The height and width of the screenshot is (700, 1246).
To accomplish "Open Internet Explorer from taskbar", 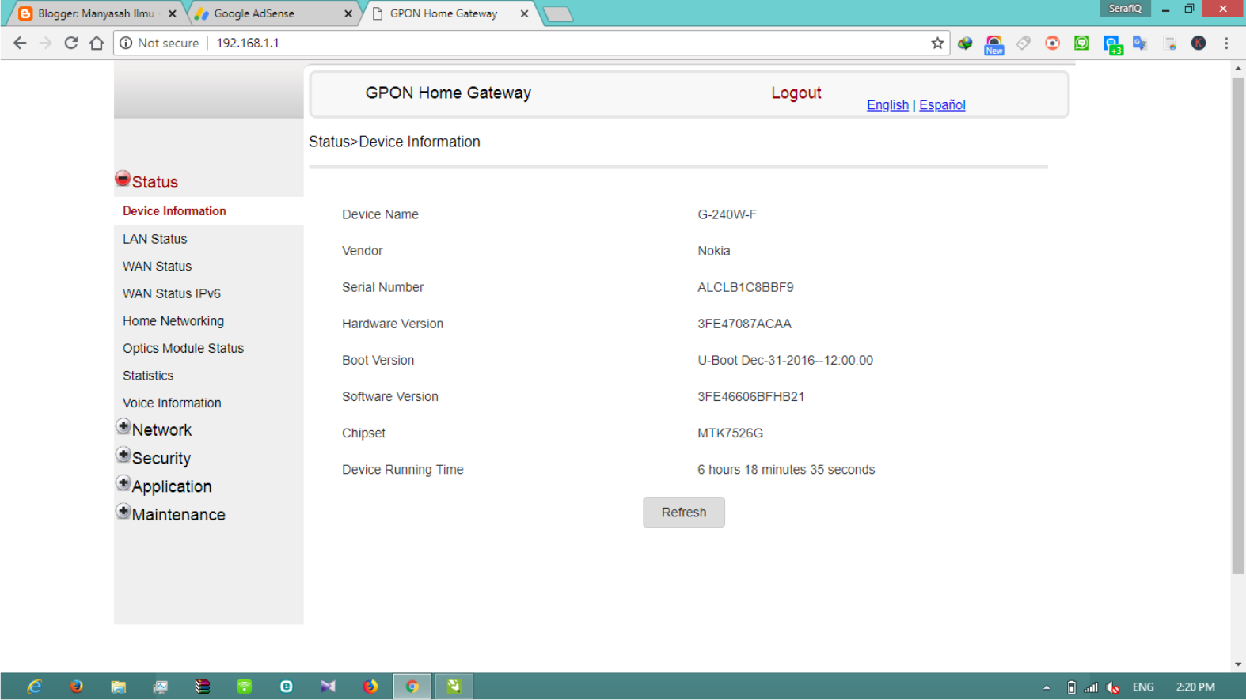I will (34, 687).
